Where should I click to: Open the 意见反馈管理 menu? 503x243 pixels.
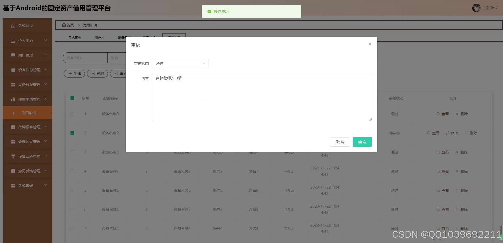coord(28,171)
